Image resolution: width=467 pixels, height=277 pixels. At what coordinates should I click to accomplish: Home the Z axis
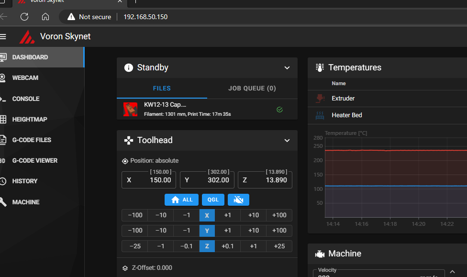pyautogui.click(x=207, y=246)
